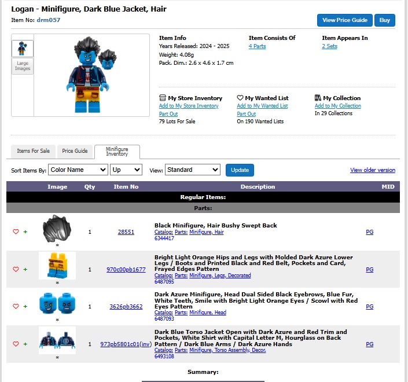Click the Buy button
The image size is (408, 382).
point(385,20)
